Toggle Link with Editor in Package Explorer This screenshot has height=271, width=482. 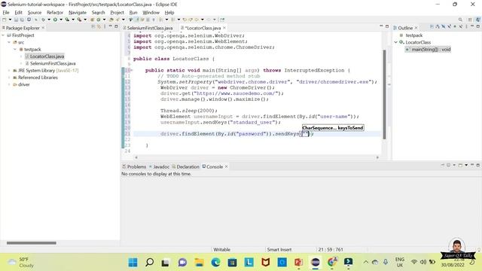[99, 27]
